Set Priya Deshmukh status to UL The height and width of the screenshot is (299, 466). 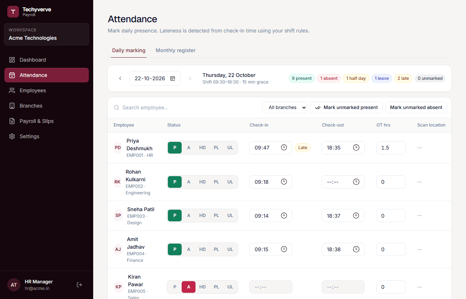tap(230, 148)
